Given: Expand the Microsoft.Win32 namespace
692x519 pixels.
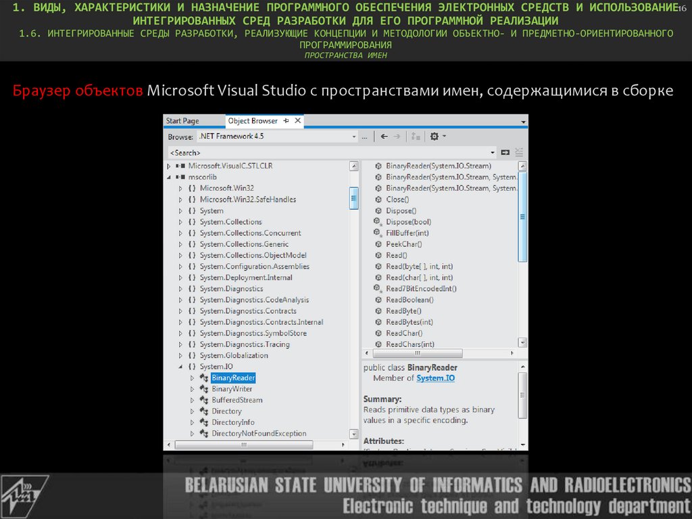Looking at the screenshot, I should 180,188.
